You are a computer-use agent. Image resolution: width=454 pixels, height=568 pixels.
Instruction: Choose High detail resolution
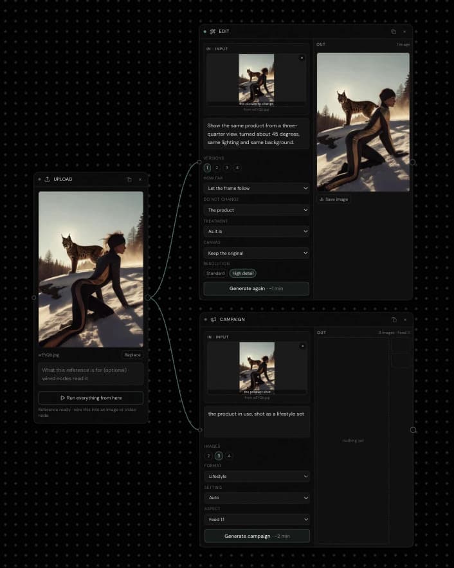242,273
